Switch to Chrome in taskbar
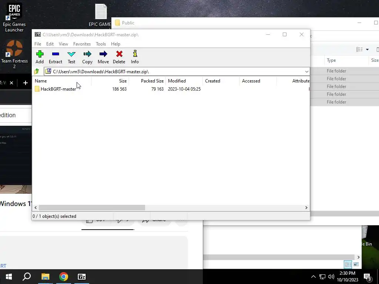This screenshot has width=379, height=284. [64, 277]
